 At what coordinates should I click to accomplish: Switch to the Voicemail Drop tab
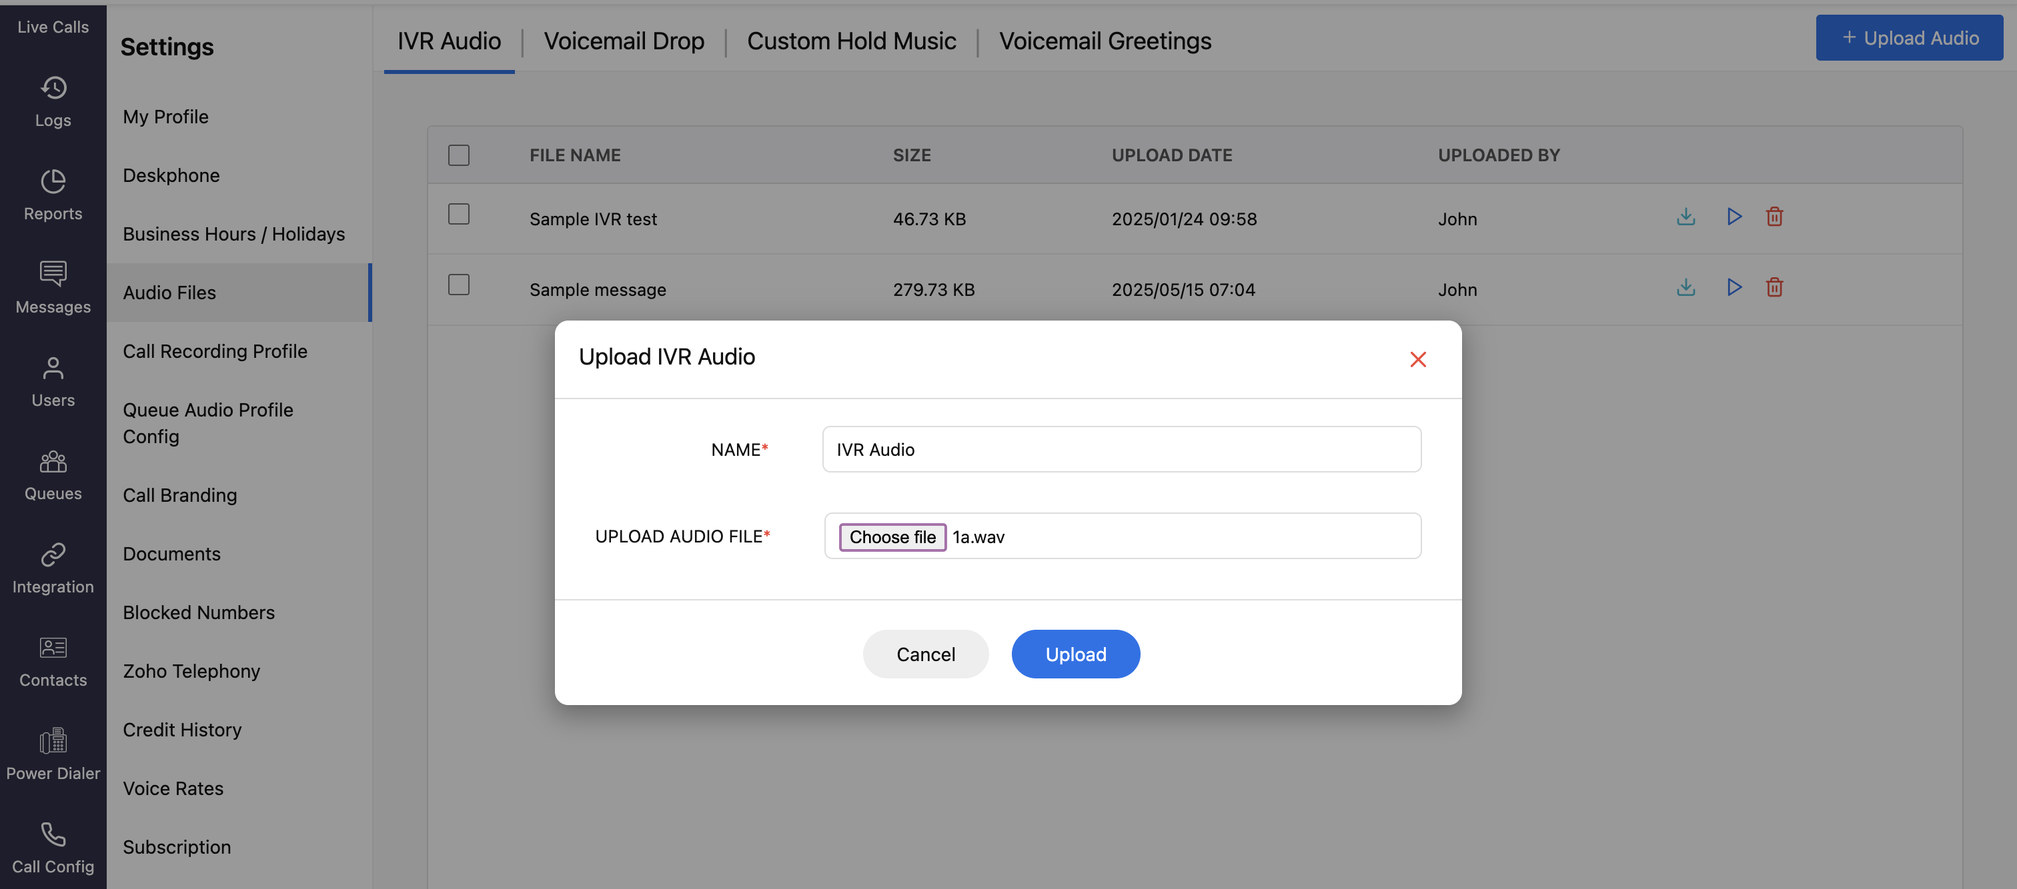point(624,41)
